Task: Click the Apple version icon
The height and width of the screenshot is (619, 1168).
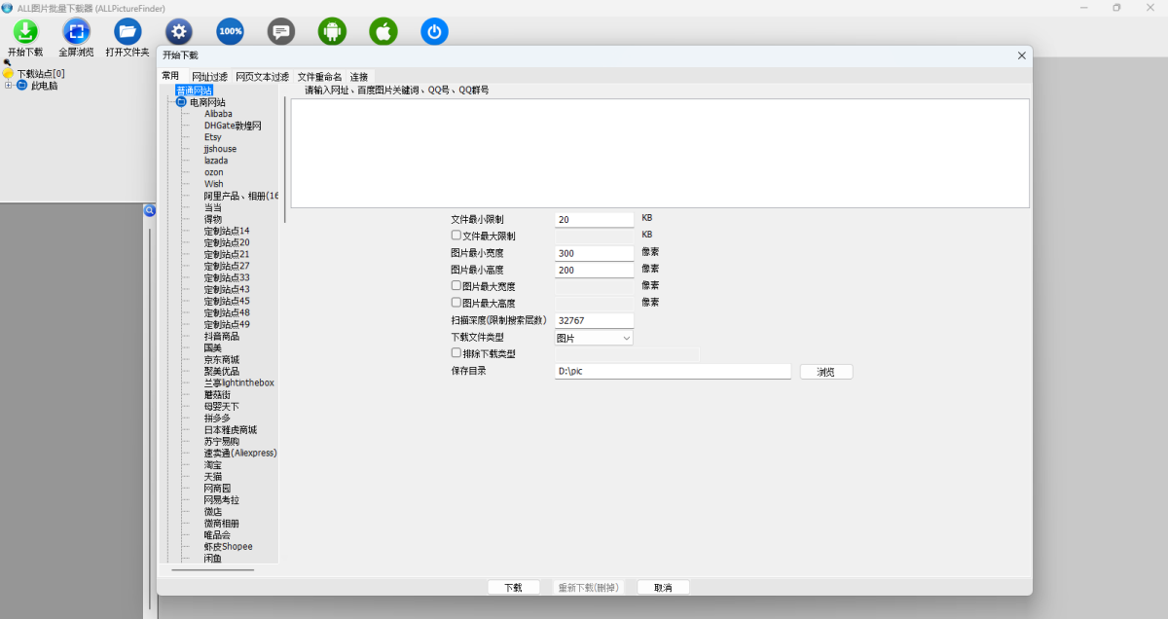Action: click(383, 31)
